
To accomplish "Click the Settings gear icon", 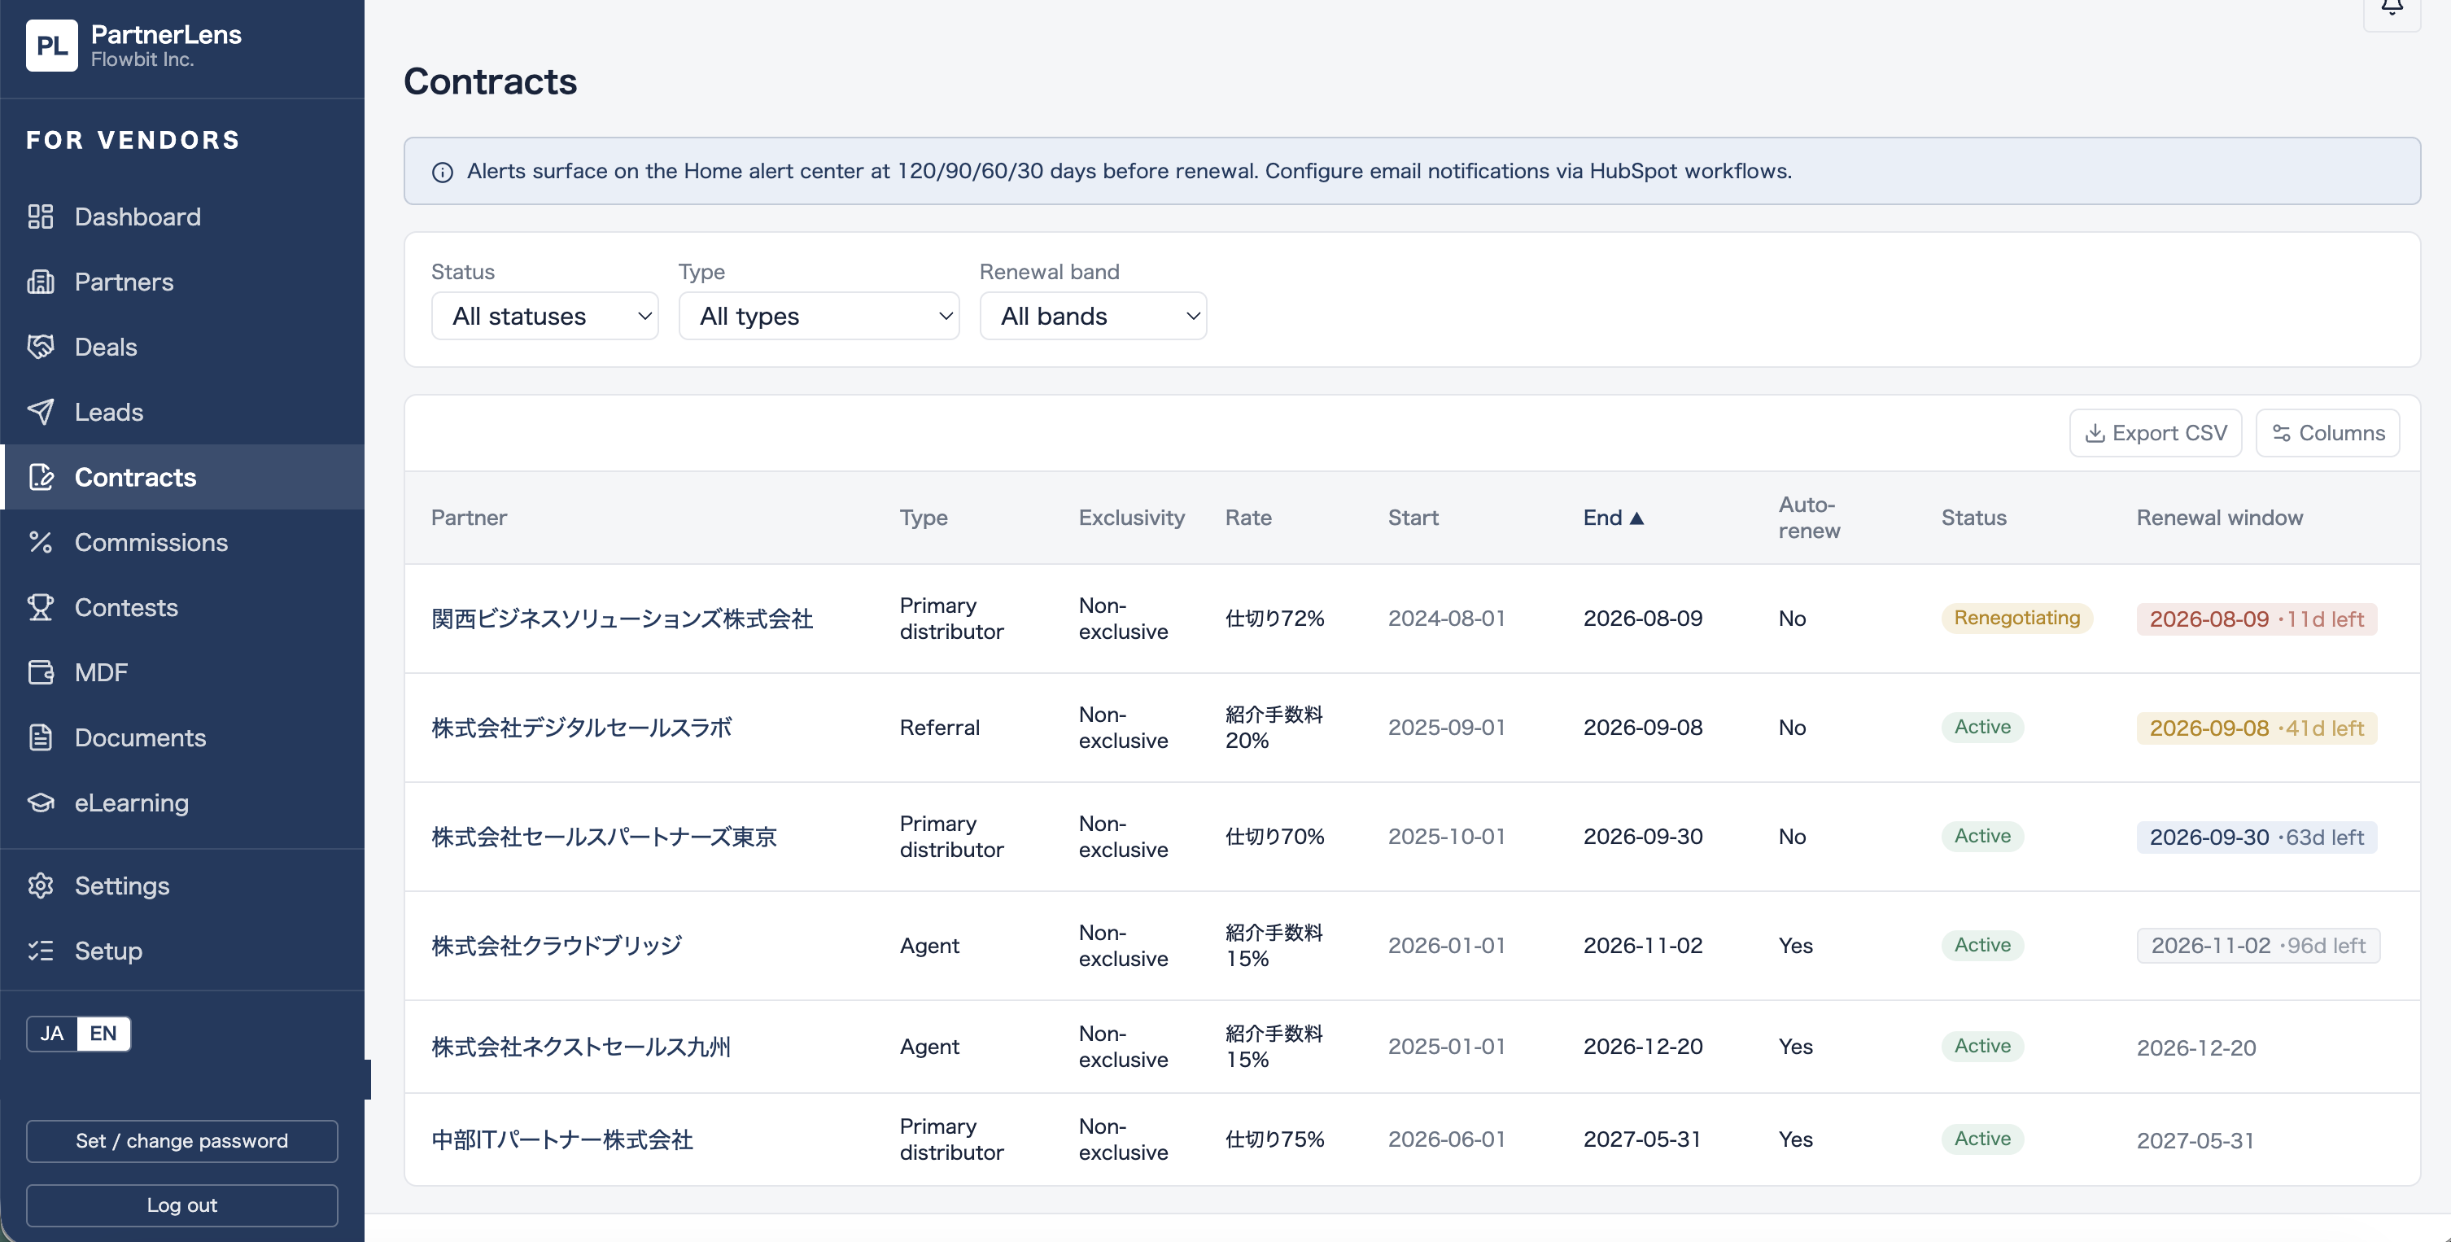I will (x=40, y=885).
